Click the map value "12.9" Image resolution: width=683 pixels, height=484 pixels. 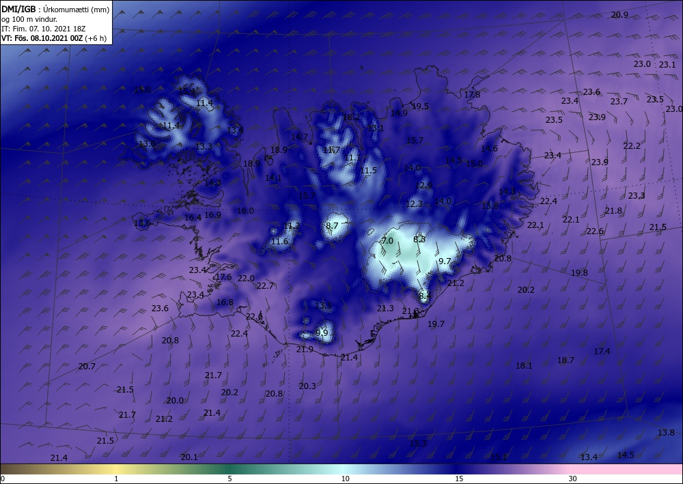point(423,186)
